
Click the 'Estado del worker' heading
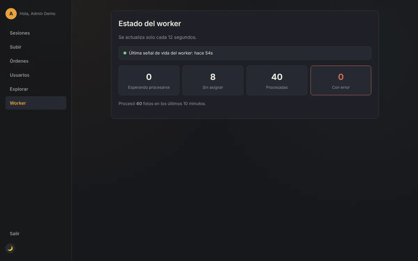coord(150,24)
